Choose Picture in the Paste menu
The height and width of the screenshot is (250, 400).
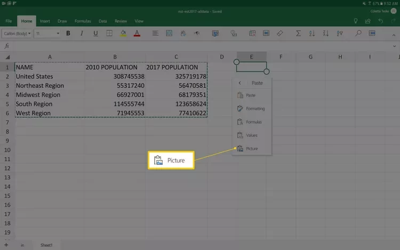251,149
